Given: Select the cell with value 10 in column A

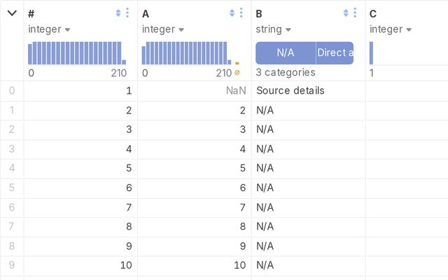Looking at the screenshot, I should [x=195, y=265].
